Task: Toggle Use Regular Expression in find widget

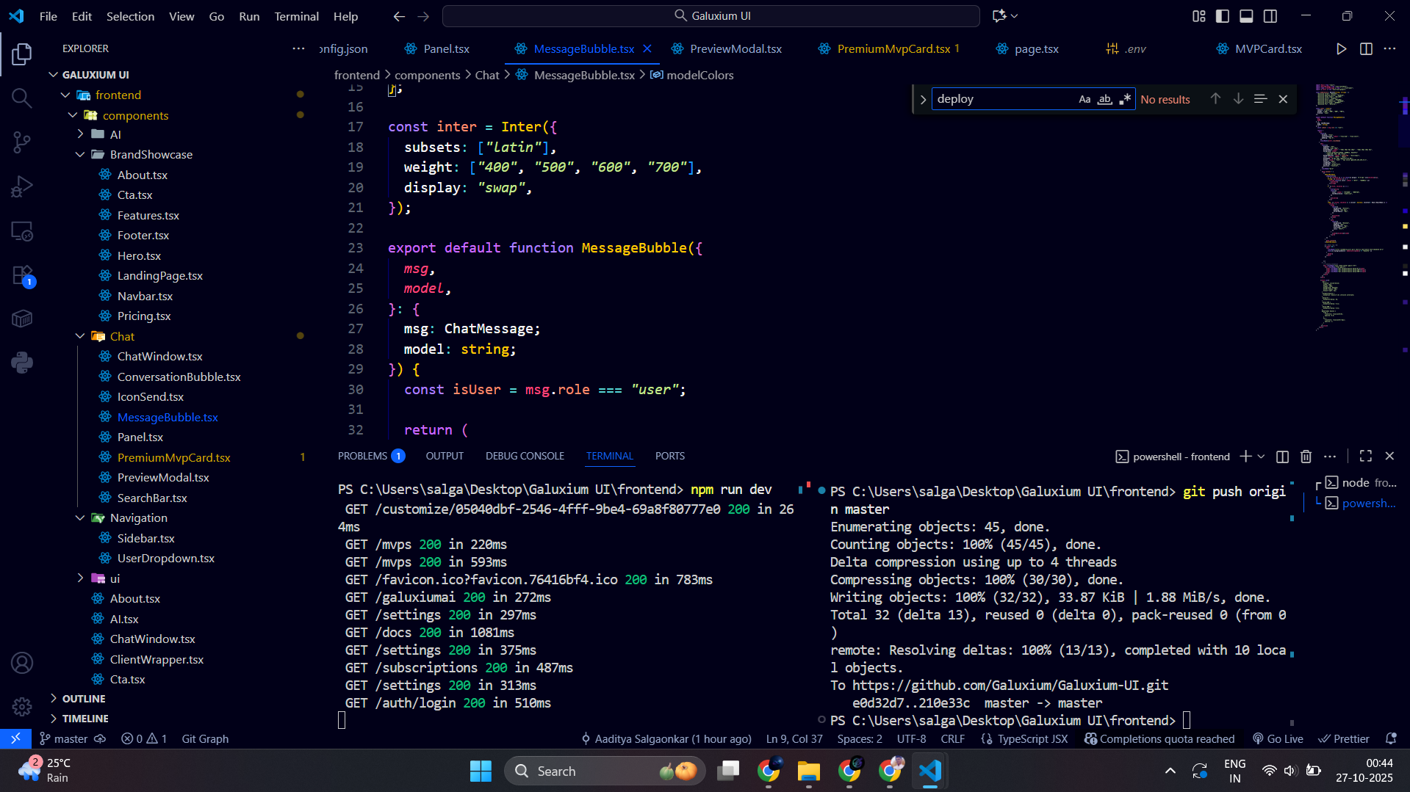Action: [1124, 99]
